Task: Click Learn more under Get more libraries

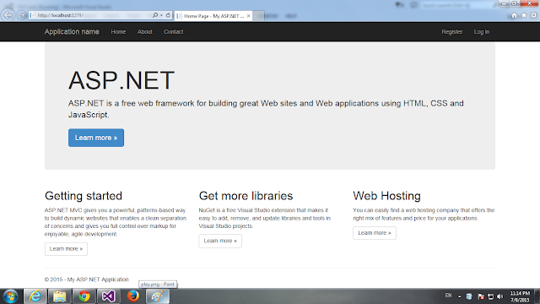Action: pyautogui.click(x=220, y=241)
